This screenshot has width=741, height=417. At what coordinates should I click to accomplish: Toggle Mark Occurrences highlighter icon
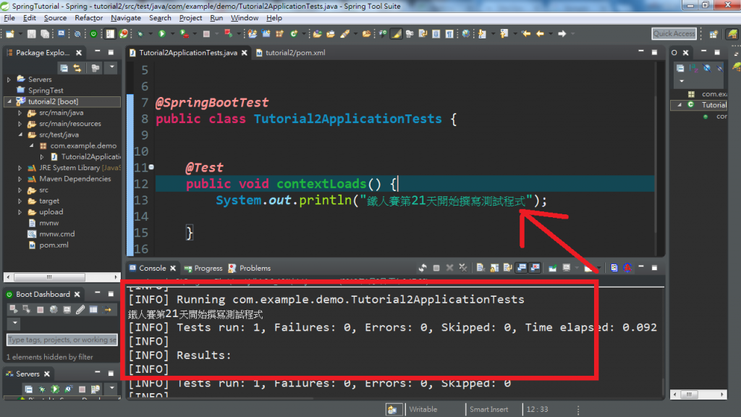396,33
